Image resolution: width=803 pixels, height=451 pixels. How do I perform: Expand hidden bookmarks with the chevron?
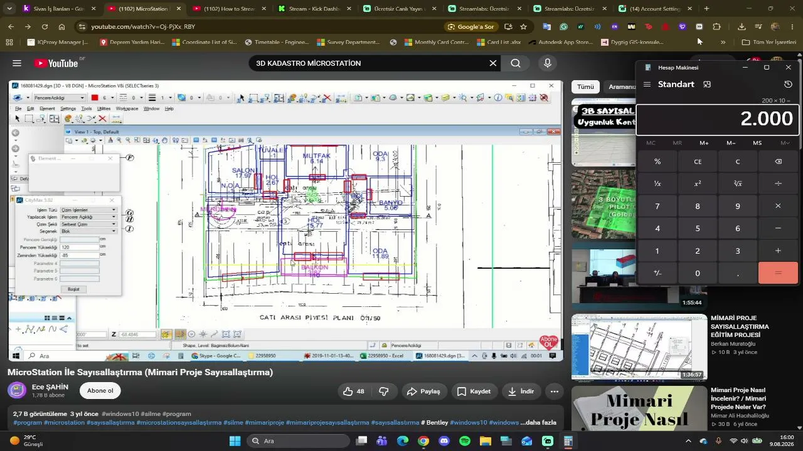tap(723, 43)
